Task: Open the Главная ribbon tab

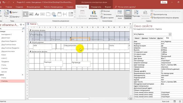Action: pyautogui.click(x=9, y=7)
